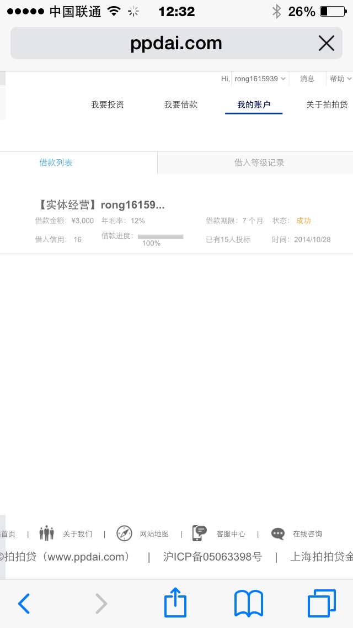Click the 关于我们 people icon
The image size is (353, 628).
click(46, 533)
